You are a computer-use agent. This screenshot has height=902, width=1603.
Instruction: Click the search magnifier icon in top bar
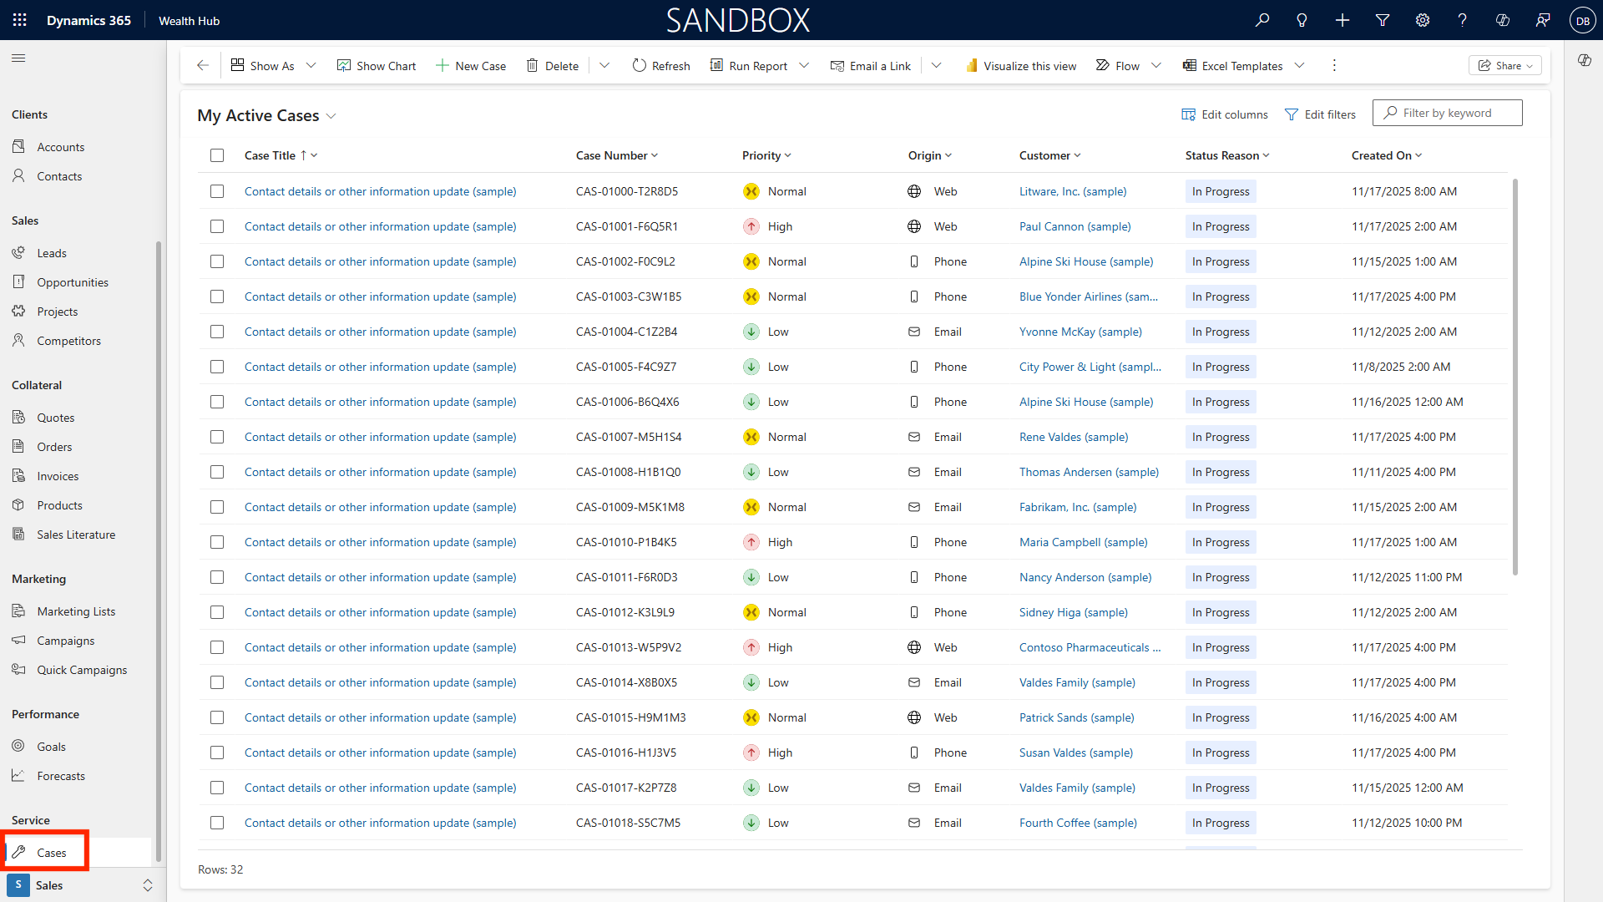[x=1262, y=20]
